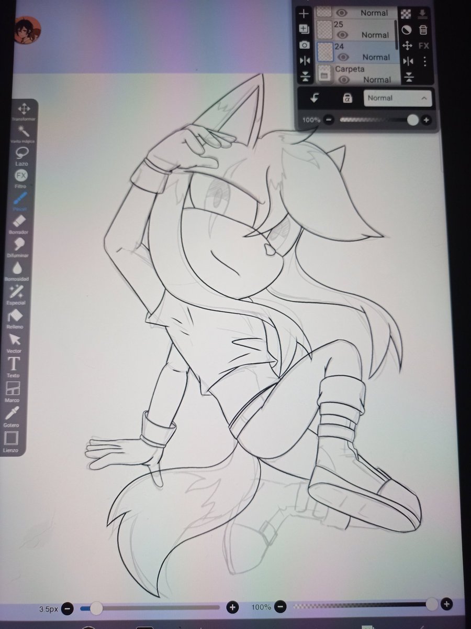Open layer FX in the layers panel
This screenshot has width=471, height=629.
point(424,46)
